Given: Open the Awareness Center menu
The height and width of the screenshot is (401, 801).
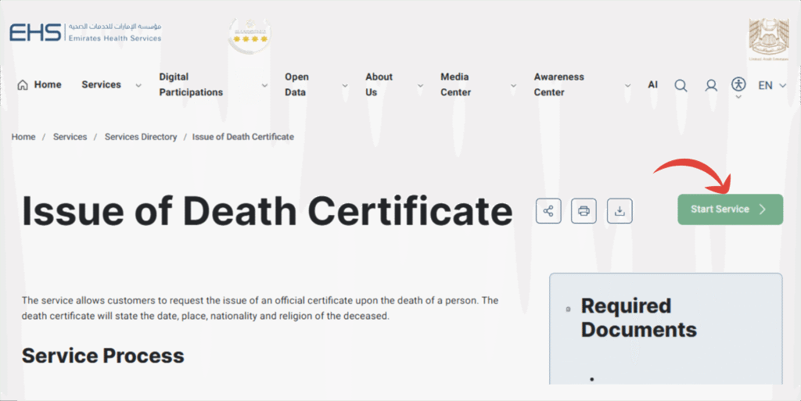Looking at the screenshot, I should point(559,84).
